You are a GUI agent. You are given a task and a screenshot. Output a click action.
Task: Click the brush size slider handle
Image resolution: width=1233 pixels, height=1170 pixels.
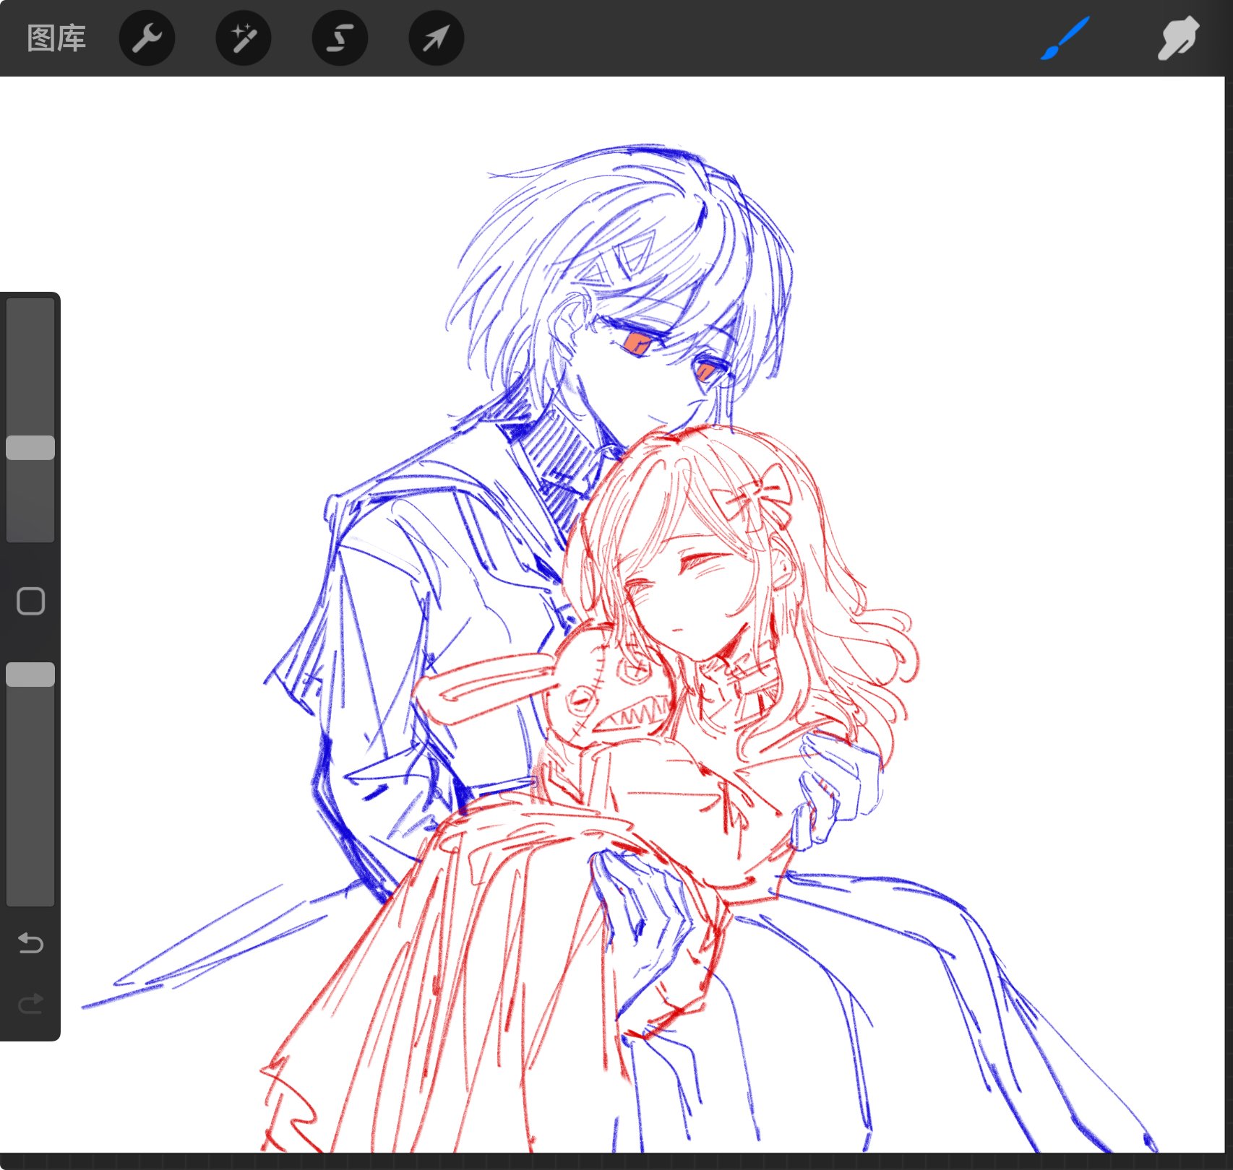tap(30, 448)
